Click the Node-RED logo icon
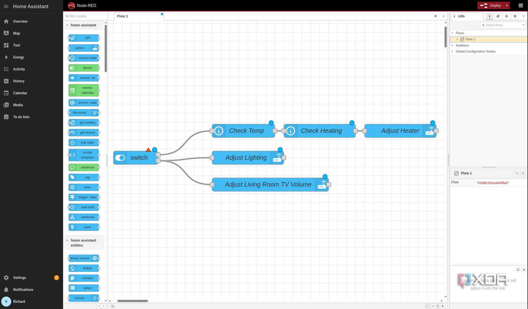Screen dimensions: 528x309 click(71, 5)
